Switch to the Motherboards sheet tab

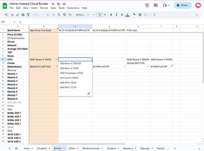tap(91, 148)
